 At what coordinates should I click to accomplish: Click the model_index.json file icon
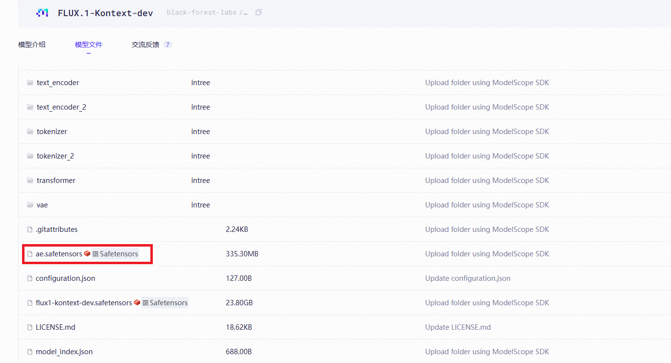pyautogui.click(x=30, y=352)
